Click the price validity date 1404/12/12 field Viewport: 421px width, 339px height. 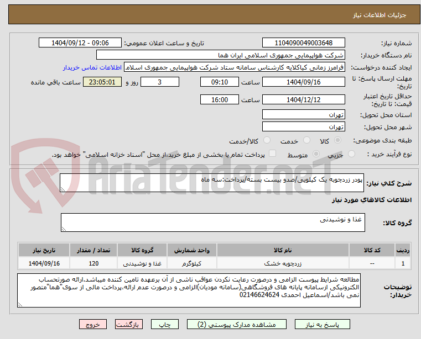(303, 100)
